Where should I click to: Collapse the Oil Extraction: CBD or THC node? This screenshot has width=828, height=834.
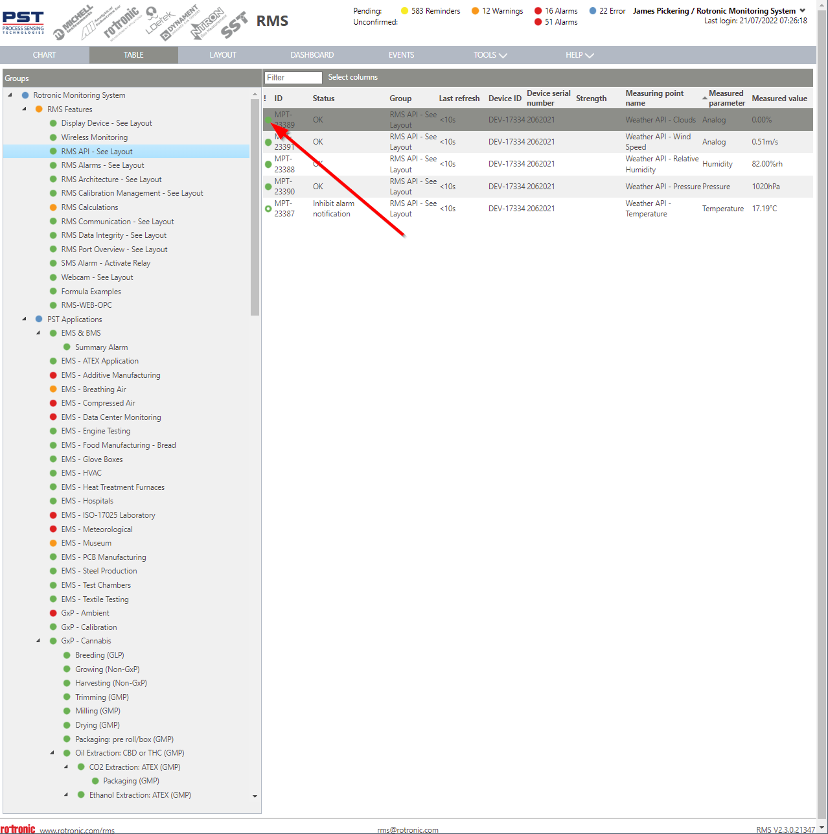tap(52, 753)
